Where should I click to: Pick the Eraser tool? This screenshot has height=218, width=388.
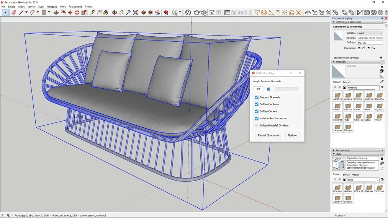(14, 13)
